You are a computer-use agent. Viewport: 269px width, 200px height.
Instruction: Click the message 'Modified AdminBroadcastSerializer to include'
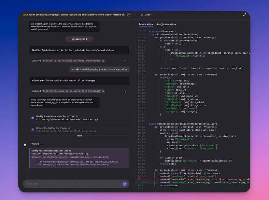pyautogui.click(x=79, y=50)
